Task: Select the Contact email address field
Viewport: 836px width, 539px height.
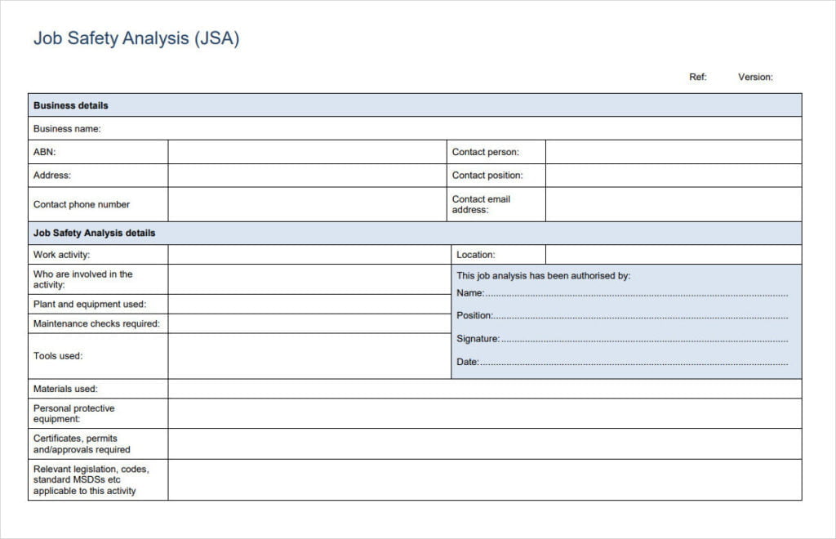Action: pyautogui.click(x=674, y=204)
